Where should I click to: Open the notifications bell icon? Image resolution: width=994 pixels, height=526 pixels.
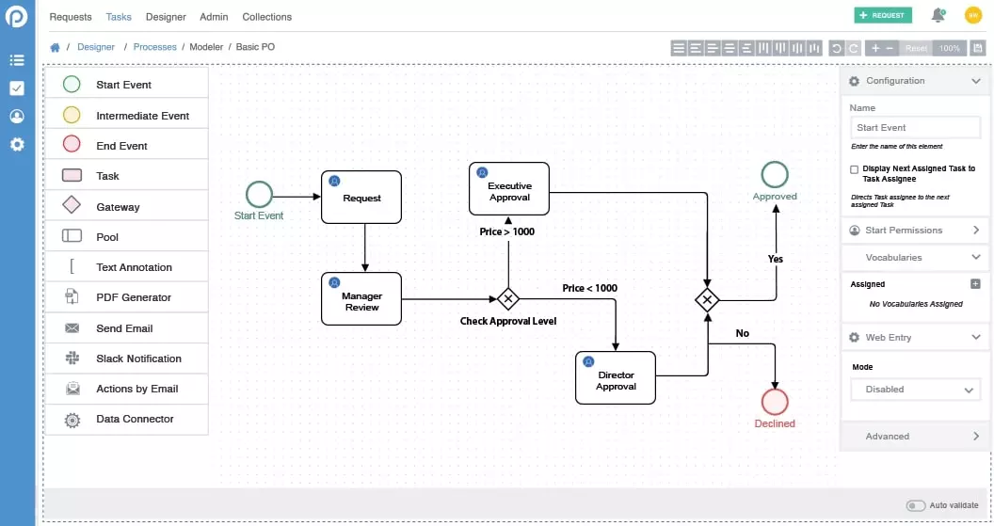pyautogui.click(x=938, y=15)
